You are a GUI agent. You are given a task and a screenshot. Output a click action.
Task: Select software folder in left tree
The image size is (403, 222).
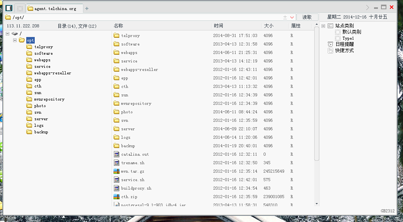click(44, 54)
